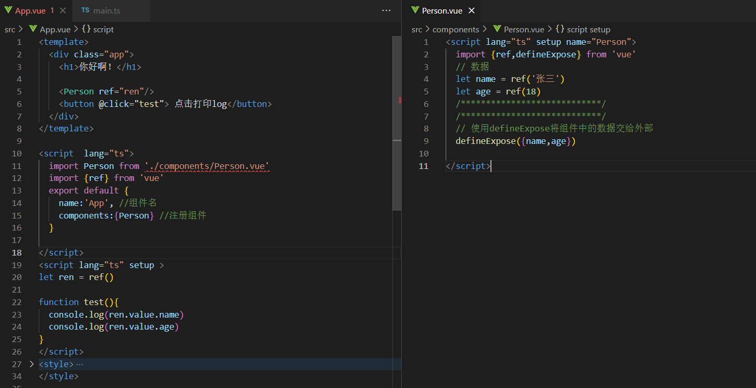Screen dimensions: 756x388
Task: Expand the folded style block at line 27
Action: click(x=32, y=364)
